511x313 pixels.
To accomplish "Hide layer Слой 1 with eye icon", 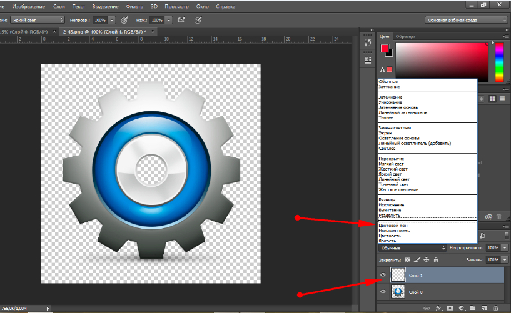I will click(x=383, y=275).
